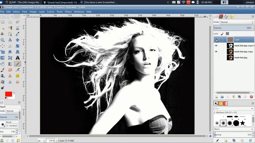Select the Rotate tool
Screen dimensions: 255x143
(x=18, y=46)
